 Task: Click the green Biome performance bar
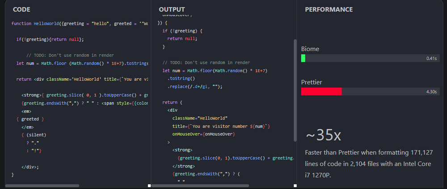(x=303, y=58)
